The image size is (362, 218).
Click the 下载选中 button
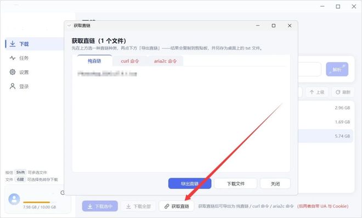(100, 206)
